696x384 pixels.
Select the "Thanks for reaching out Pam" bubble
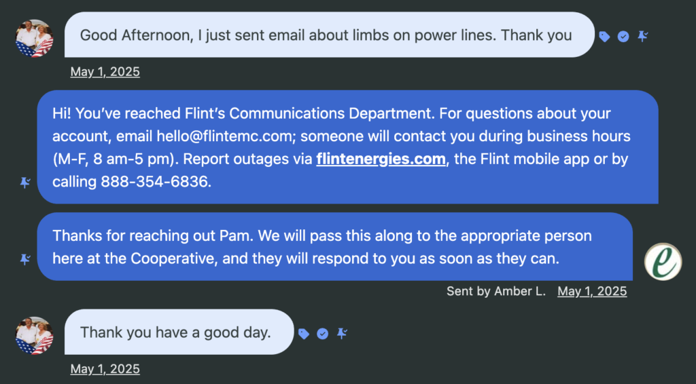[x=333, y=247]
